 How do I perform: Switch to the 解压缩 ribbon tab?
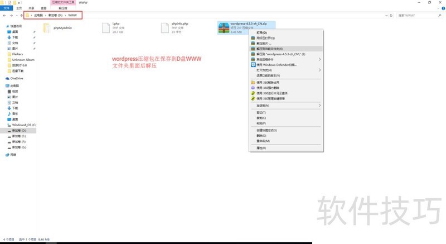click(63, 8)
